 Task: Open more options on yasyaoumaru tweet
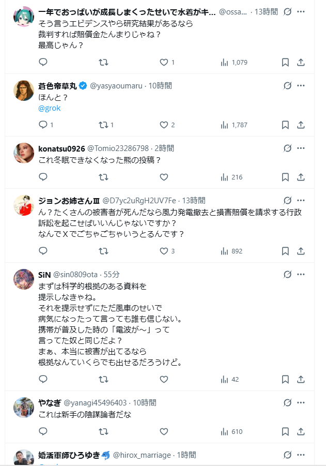[301, 85]
